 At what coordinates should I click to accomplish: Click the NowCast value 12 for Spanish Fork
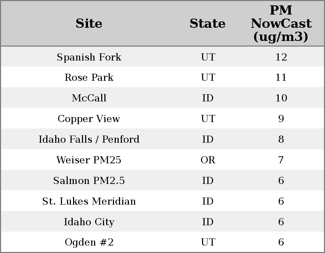[x=281, y=57]
